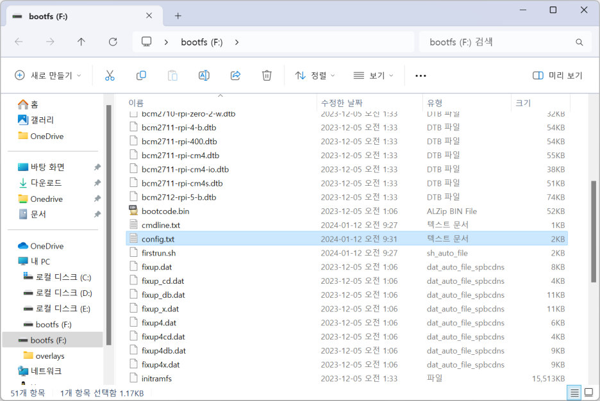
Task: Click the navigation pane scrollbar
Action: tap(108, 225)
